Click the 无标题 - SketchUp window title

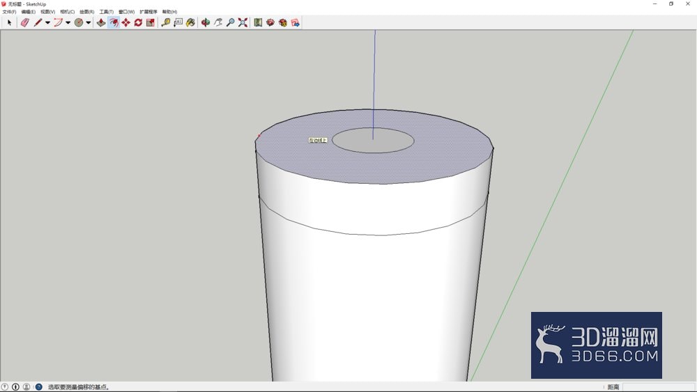pyautogui.click(x=27, y=4)
